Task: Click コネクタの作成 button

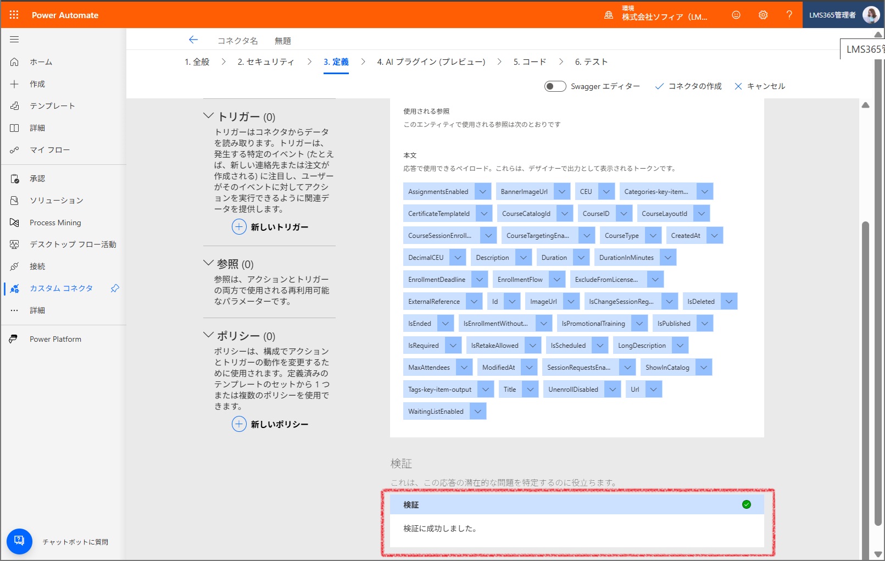Action: 688,86
